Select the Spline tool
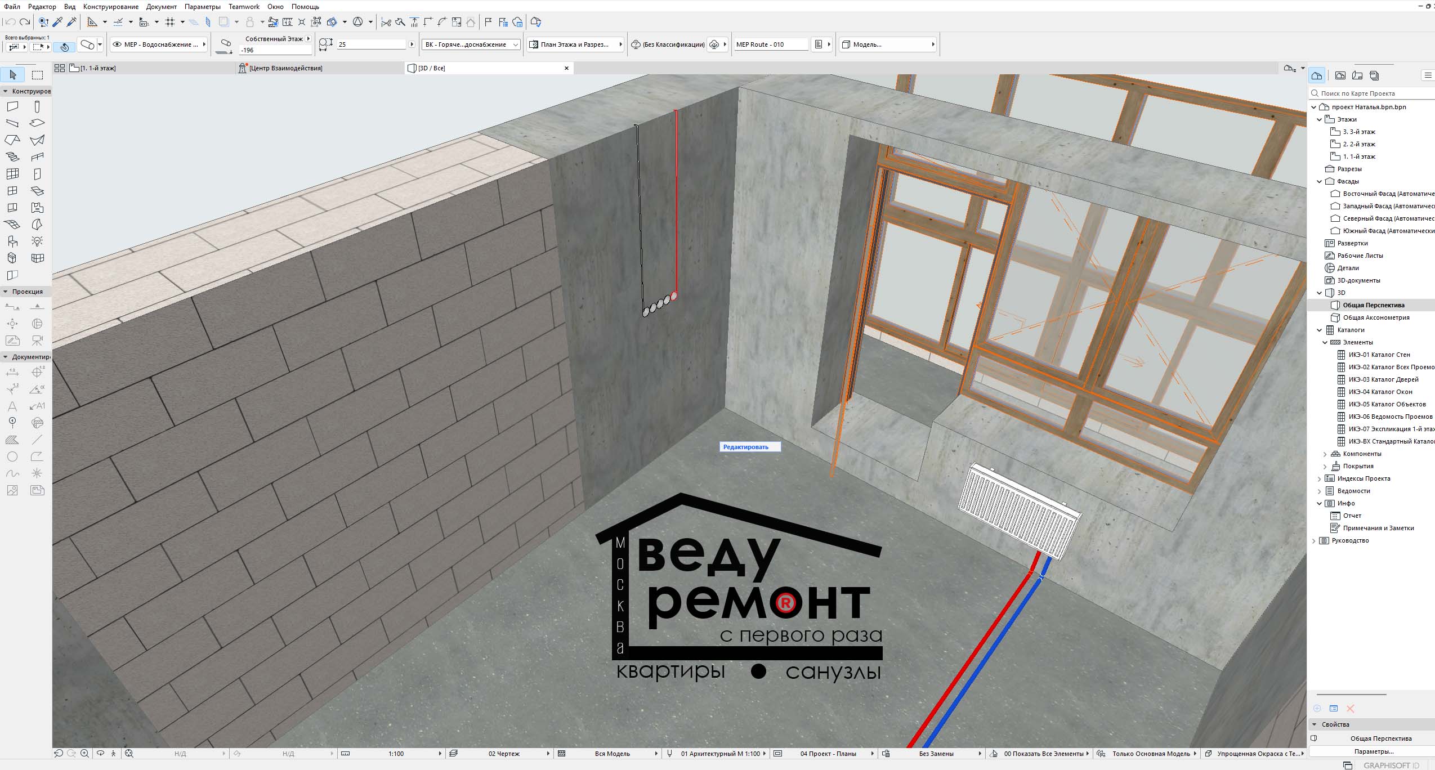Image resolution: width=1435 pixels, height=770 pixels. (12, 473)
